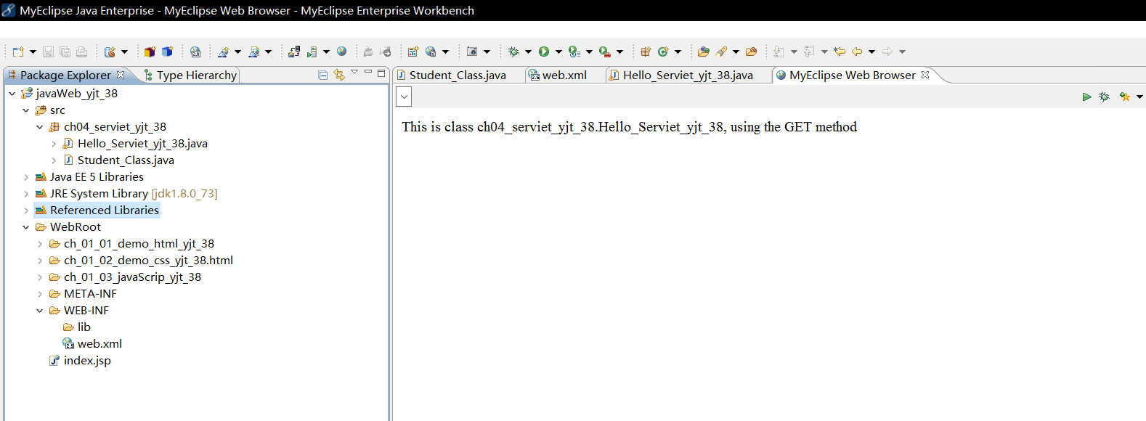Click the Debug bug icon in main toolbar
Image resolution: width=1146 pixels, height=421 pixels.
(513, 52)
